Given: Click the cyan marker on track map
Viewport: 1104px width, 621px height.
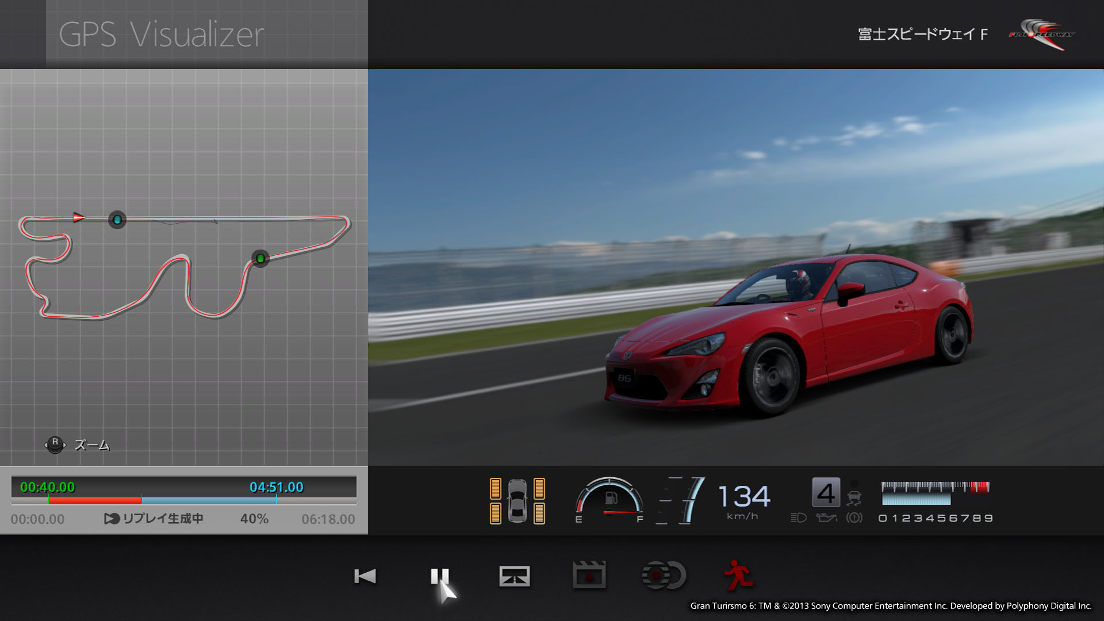Looking at the screenshot, I should click(117, 220).
